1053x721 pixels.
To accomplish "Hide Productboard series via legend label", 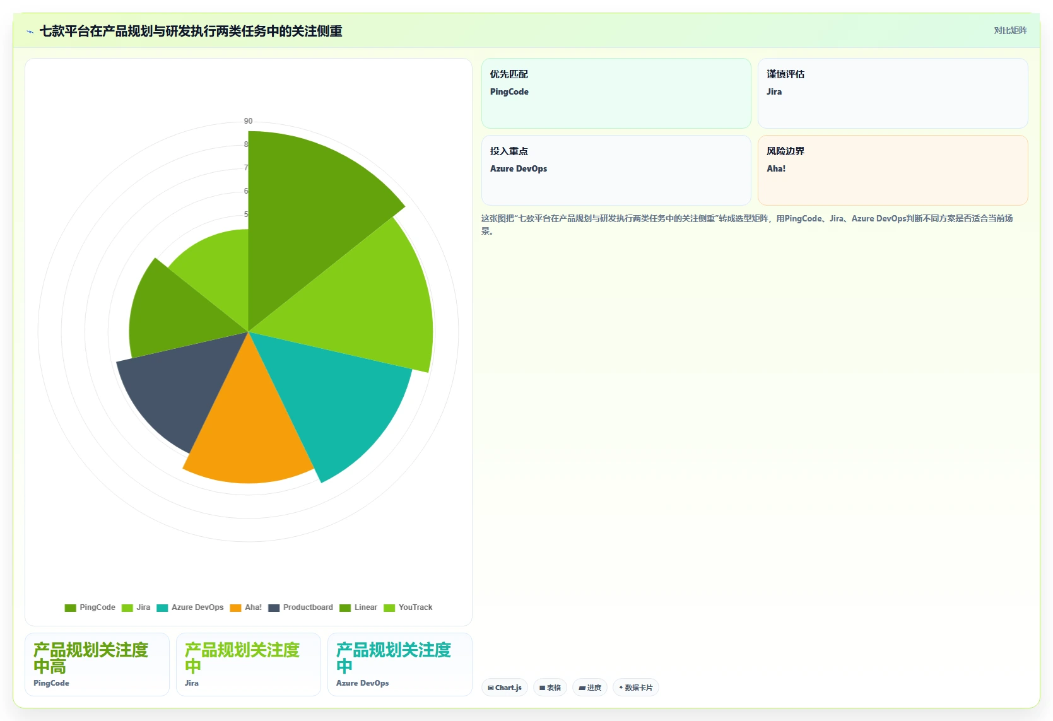I will [308, 607].
